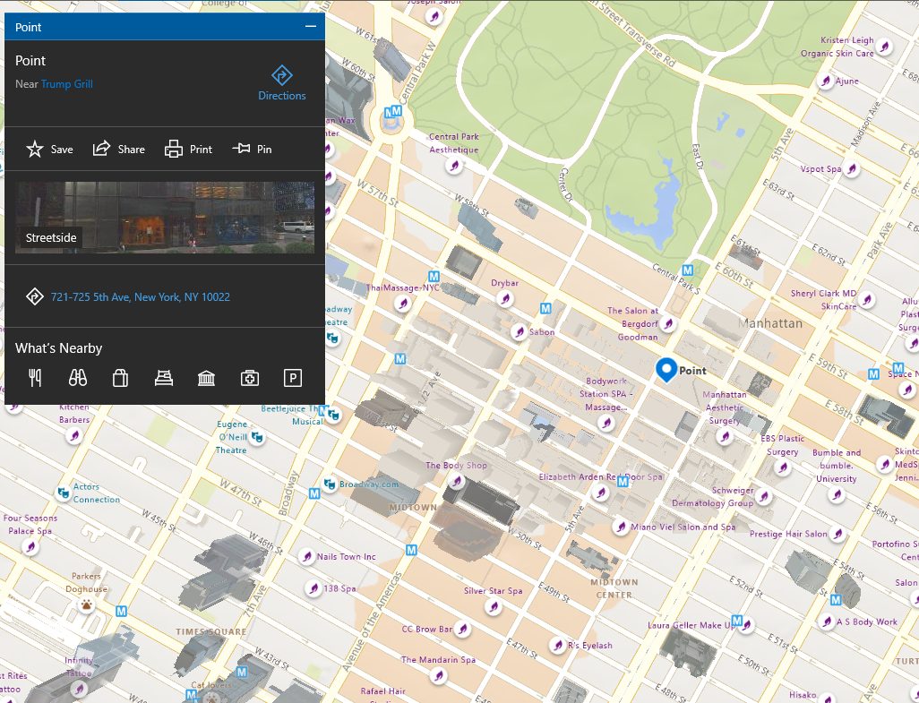Select the blue Point pin on the map
919x703 pixels.
coord(666,370)
